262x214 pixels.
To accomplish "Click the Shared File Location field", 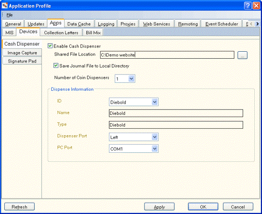I will pos(167,55).
